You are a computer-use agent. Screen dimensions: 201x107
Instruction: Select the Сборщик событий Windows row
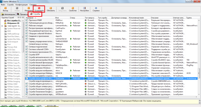pyautogui.click(x=111, y=34)
